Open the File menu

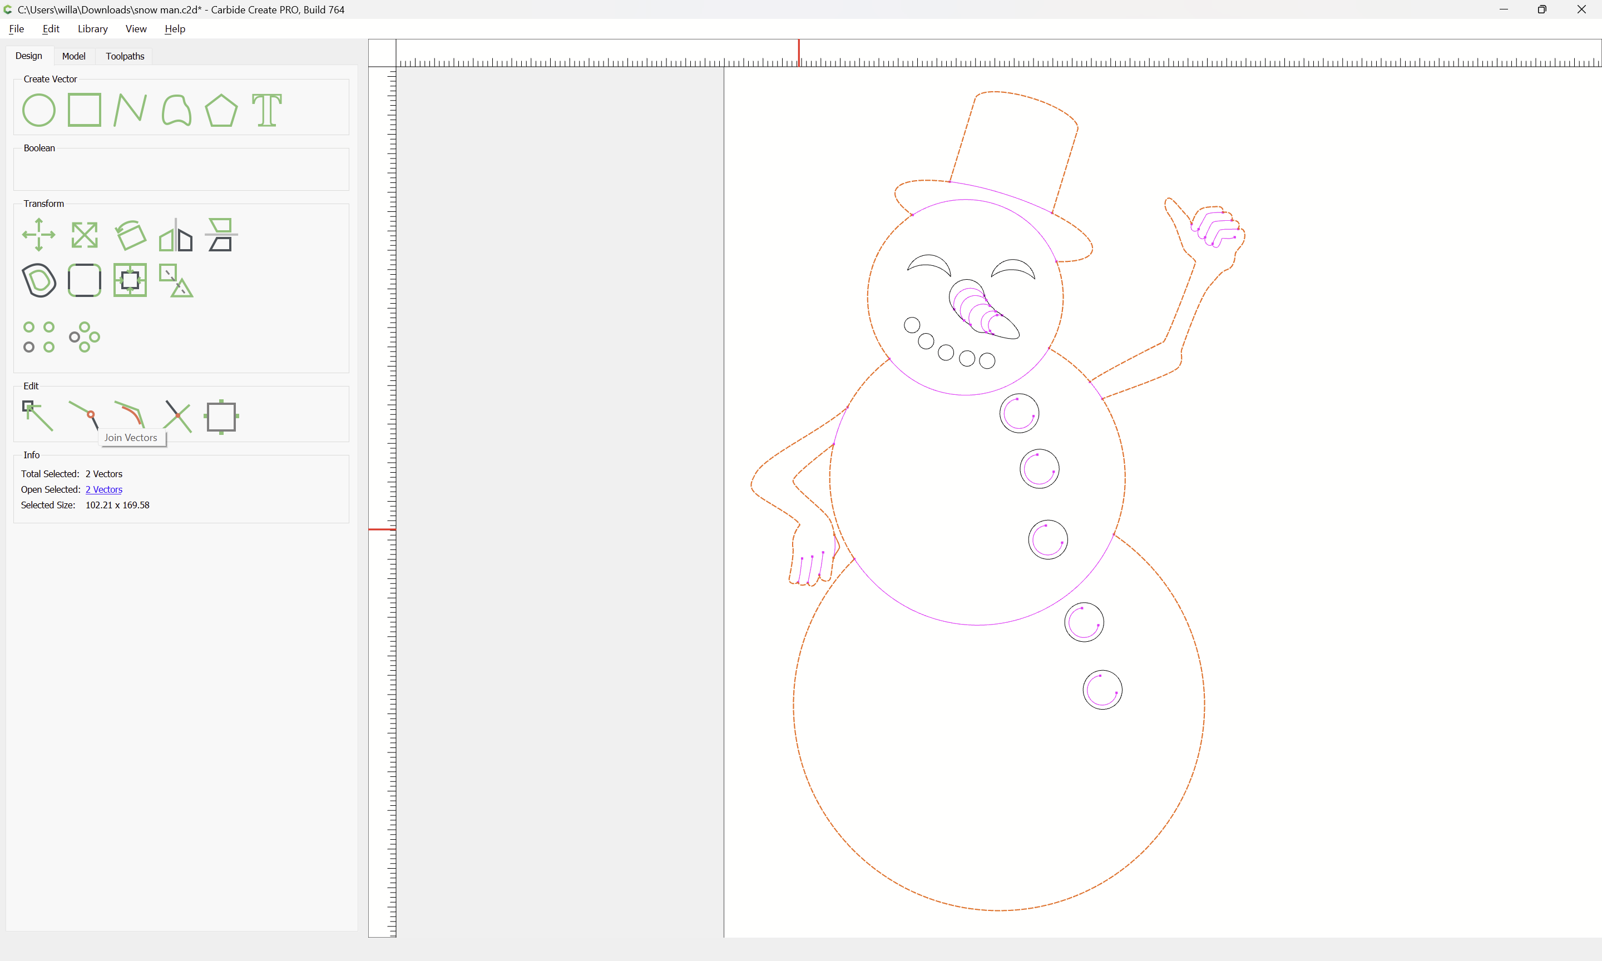tap(16, 28)
